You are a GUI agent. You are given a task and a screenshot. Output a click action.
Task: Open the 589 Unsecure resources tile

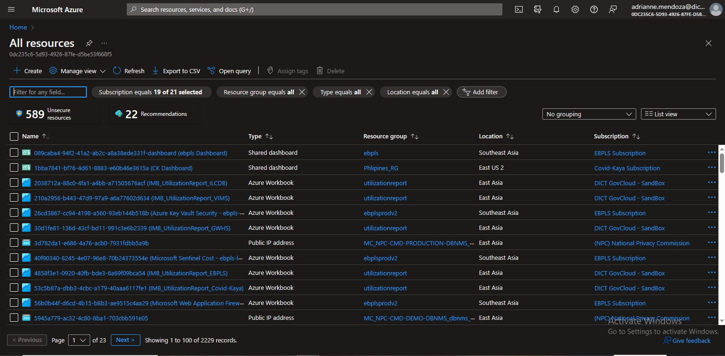(x=54, y=114)
